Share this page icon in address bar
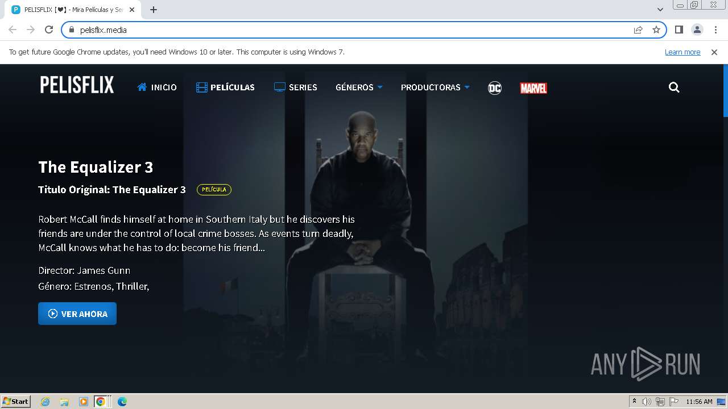The image size is (728, 409). 638,30
